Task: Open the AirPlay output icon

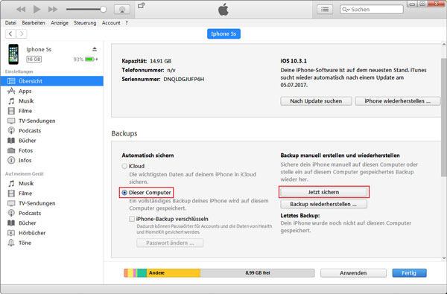Action: coord(122,10)
